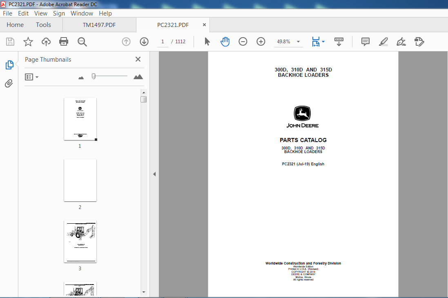This screenshot has height=298, width=448.
Task: Expand the page display options arrow
Action: point(323,42)
